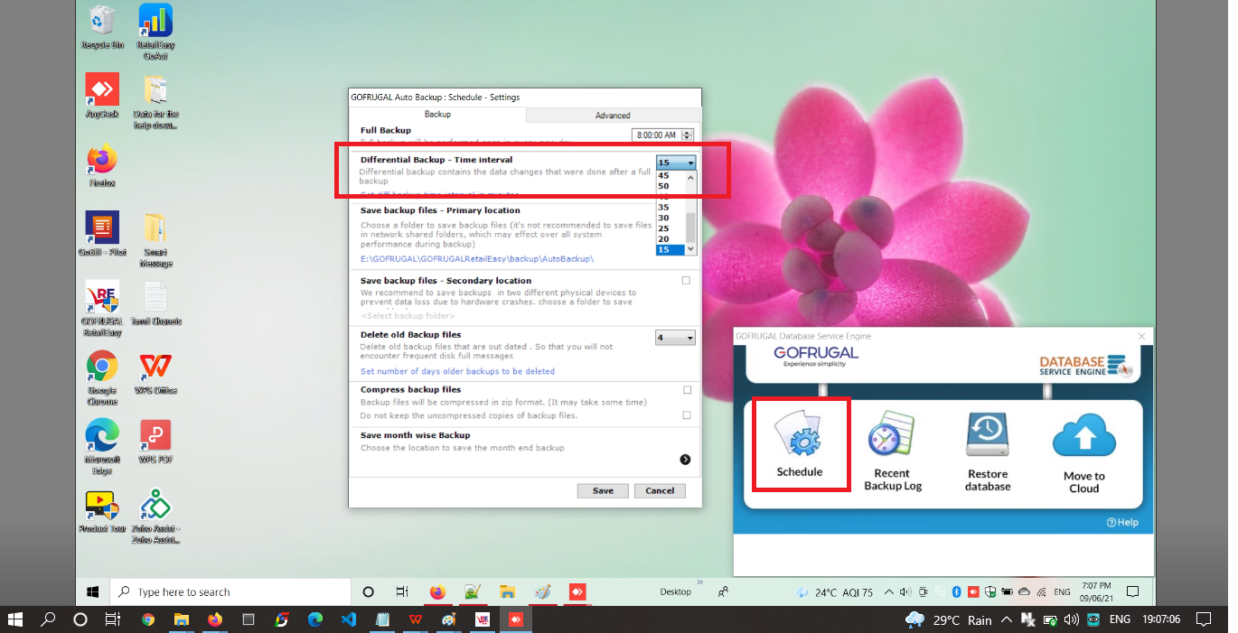Click Chrome icon on bottom outer taskbar
The image size is (1238, 633).
[148, 620]
